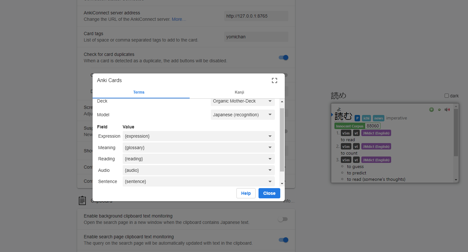Click the vt tag above "to read"
Screen dimensions: 468x252
356,133
